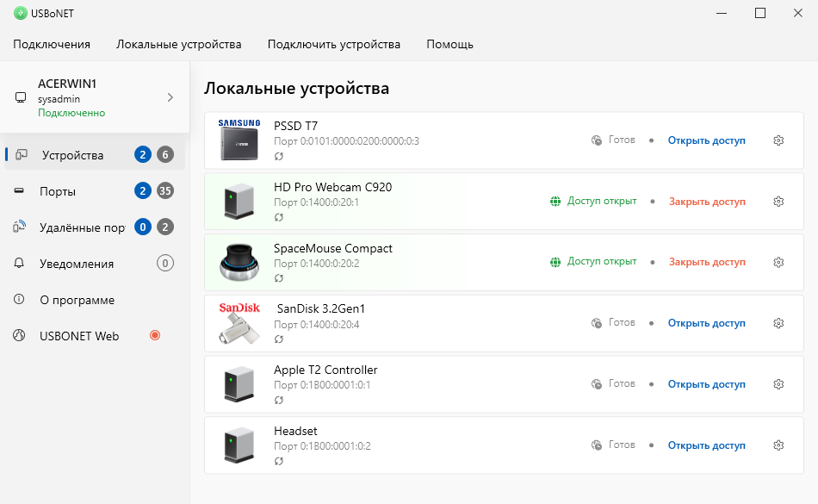The width and height of the screenshot is (818, 504).
Task: Click the computer icon next to ACERWIN1
Action: [21, 97]
